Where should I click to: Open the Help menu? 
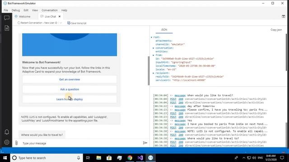[64, 10]
